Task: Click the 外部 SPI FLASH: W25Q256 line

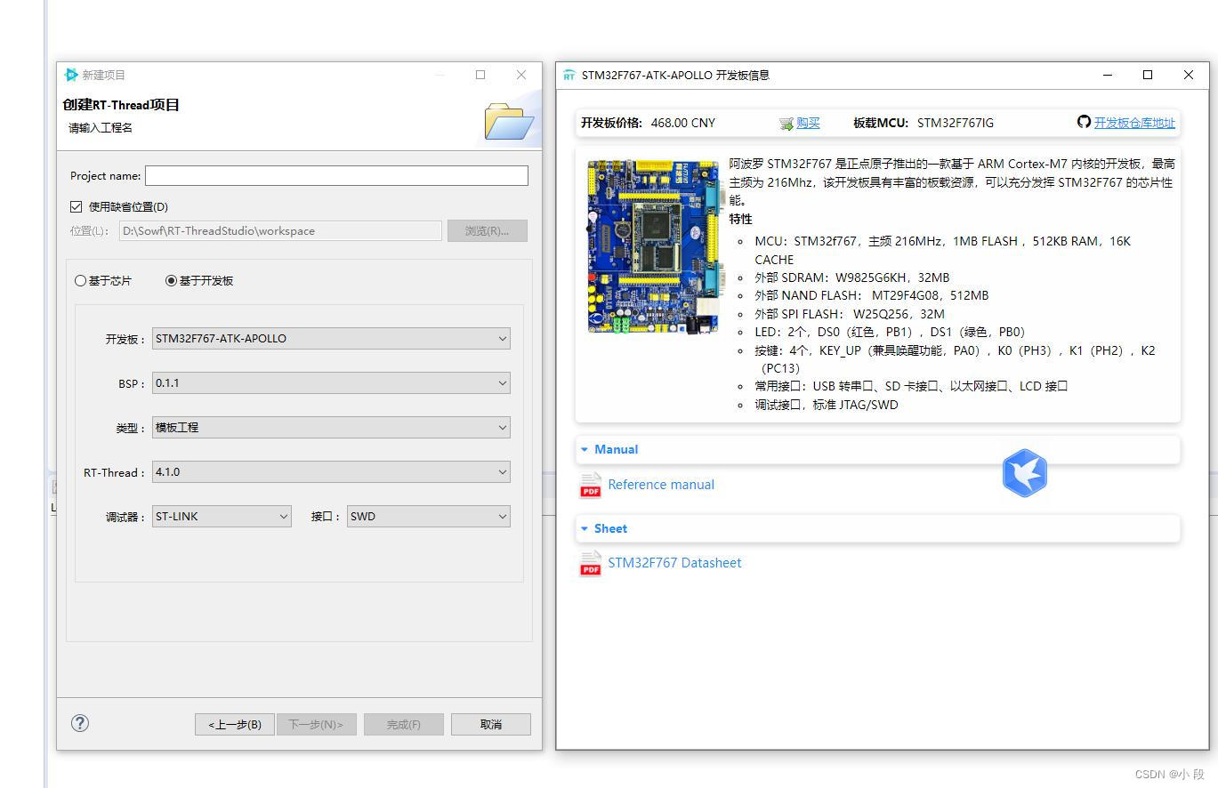Action: click(850, 314)
